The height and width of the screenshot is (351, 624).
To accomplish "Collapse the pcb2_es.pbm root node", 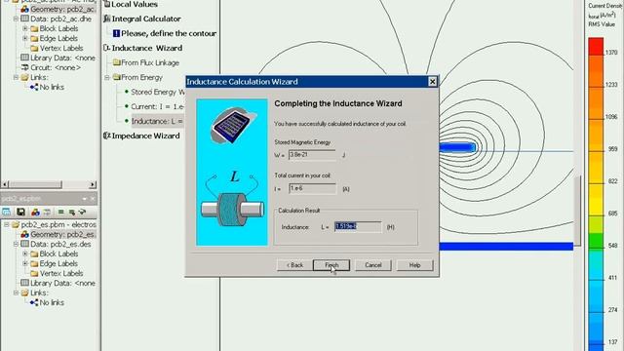I will click(x=7, y=225).
